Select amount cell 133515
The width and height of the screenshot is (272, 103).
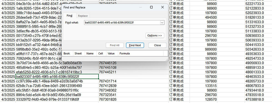[203, 86]
